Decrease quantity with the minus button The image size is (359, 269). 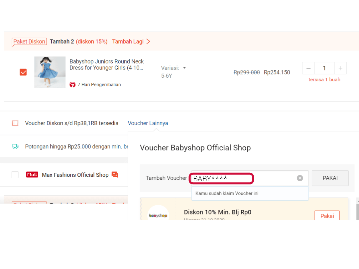click(308, 68)
